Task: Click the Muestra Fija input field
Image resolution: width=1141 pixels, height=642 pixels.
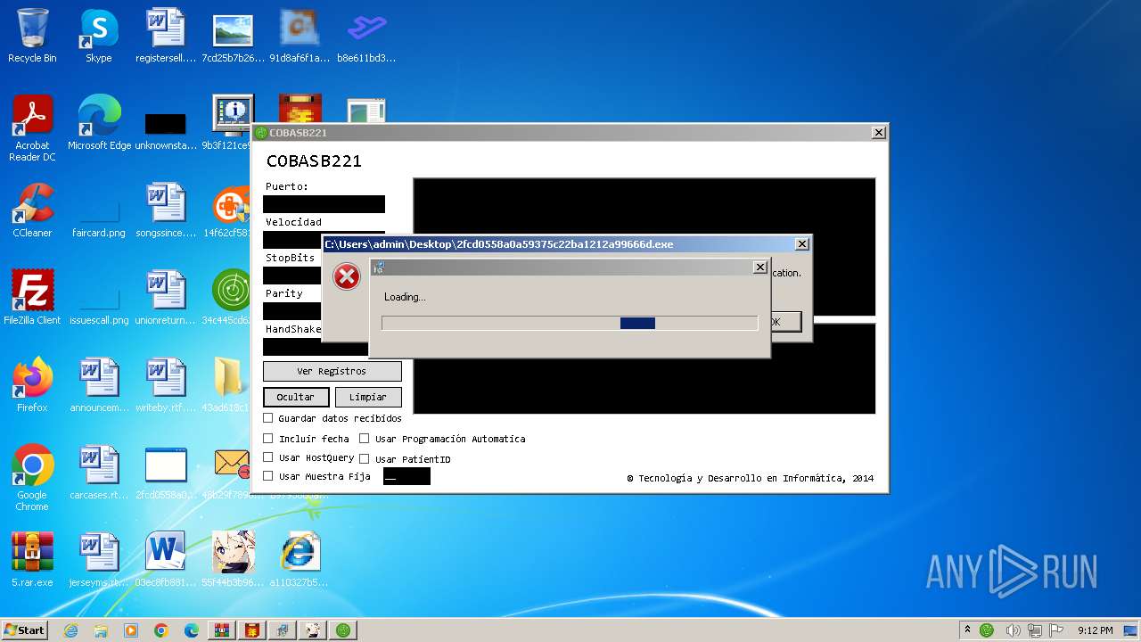Action: click(x=406, y=476)
